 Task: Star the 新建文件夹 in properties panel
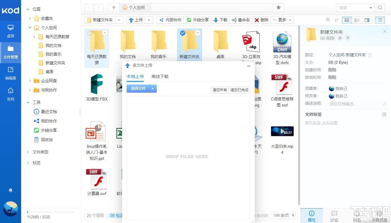(x=340, y=38)
